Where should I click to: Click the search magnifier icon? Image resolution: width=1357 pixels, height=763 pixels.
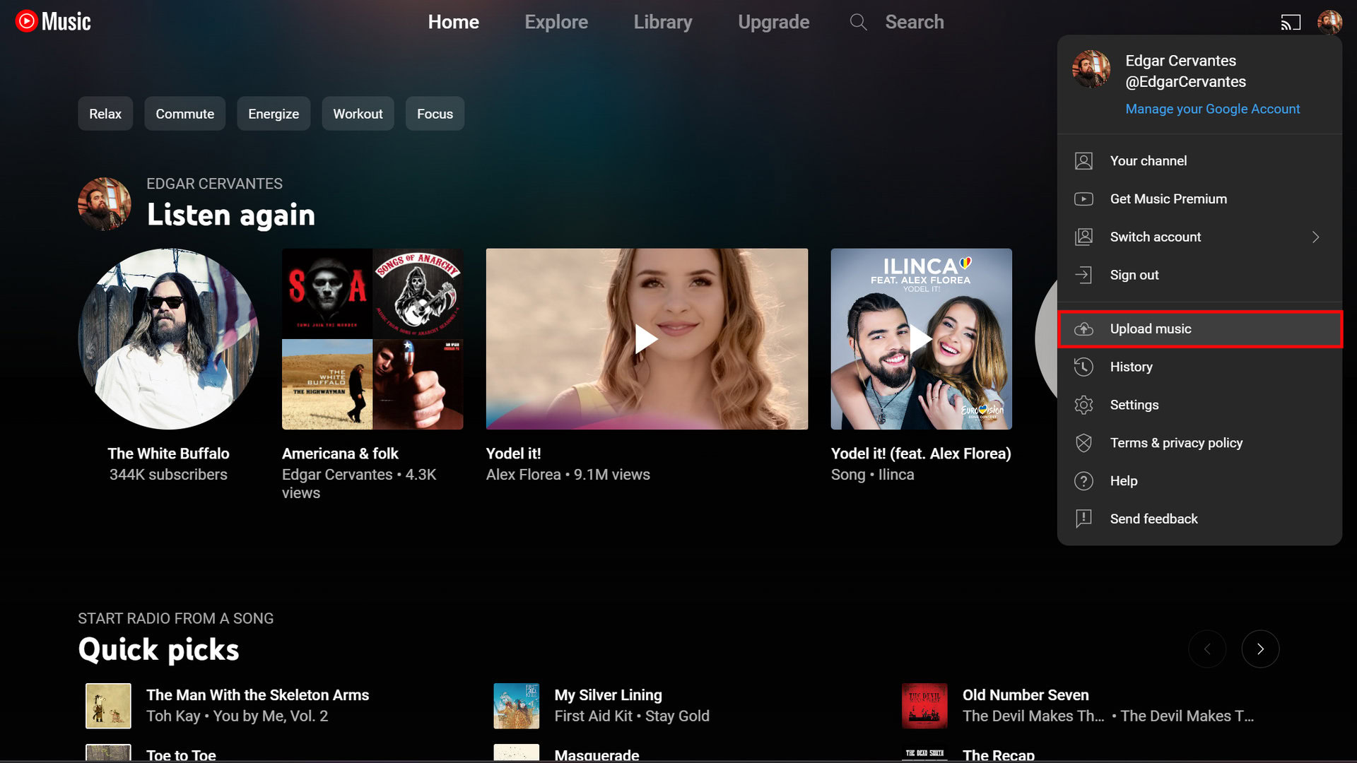858,22
